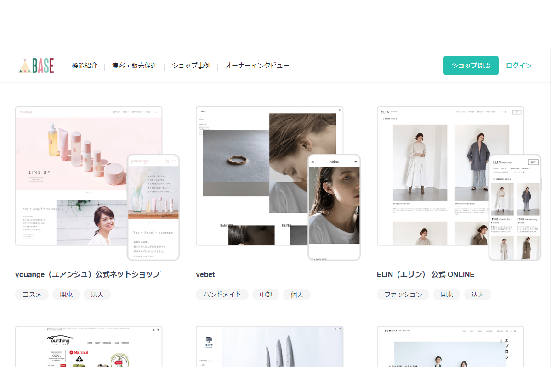Open the 集客・販売促進 menu item
The width and height of the screenshot is (551, 367).
pos(135,66)
